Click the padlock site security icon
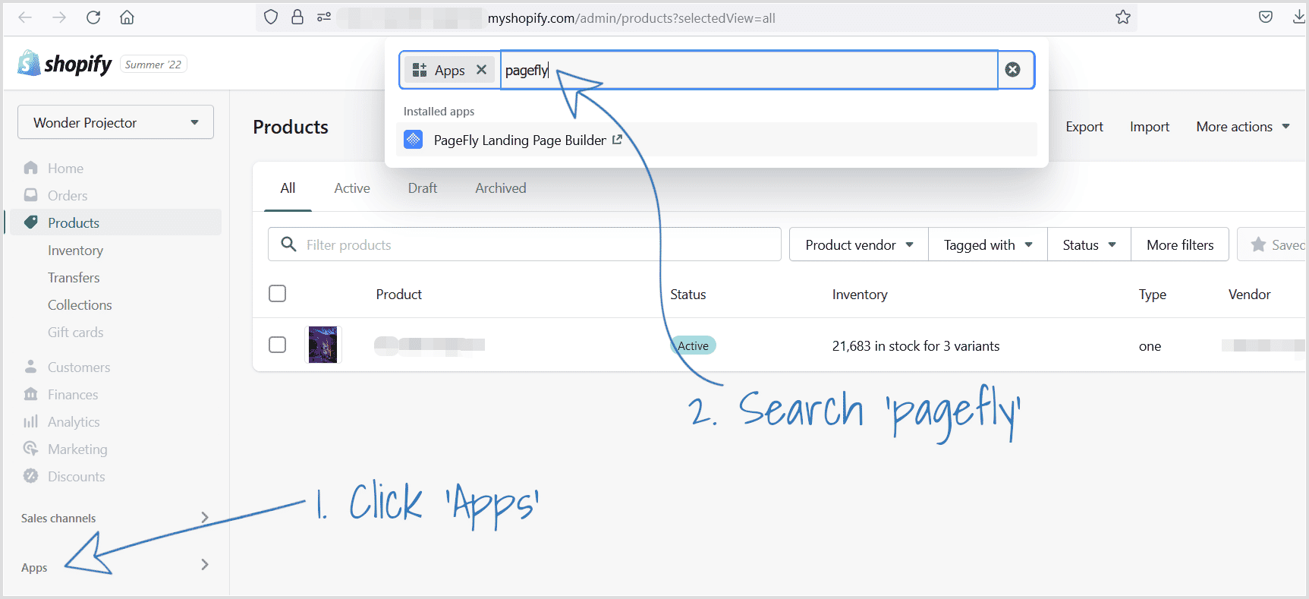 coord(297,17)
